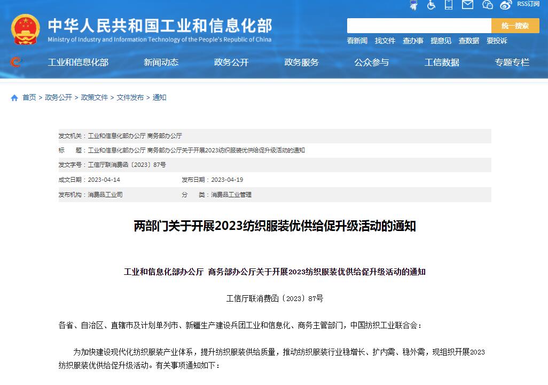The image size is (548, 385).
Task: Open the RSS订阅 link
Action: (x=528, y=4)
